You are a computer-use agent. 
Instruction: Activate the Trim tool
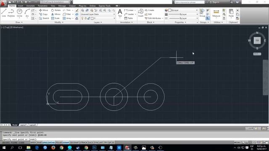pyautogui.click(x=67, y=10)
